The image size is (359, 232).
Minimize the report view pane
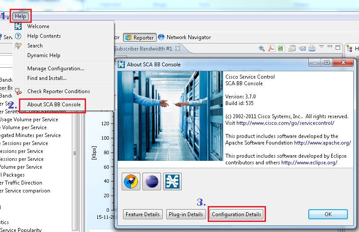[x=330, y=46]
